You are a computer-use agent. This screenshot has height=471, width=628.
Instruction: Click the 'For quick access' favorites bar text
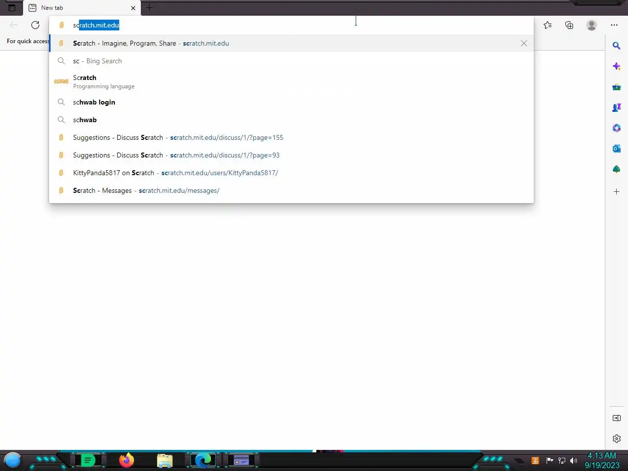[28, 41]
